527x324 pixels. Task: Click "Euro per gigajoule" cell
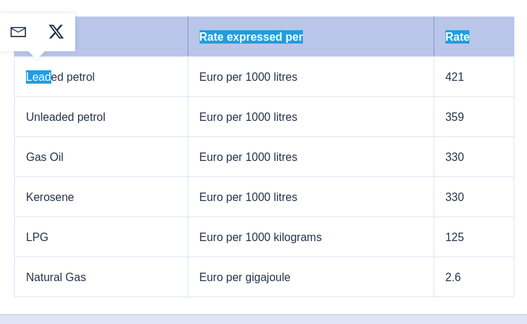pos(245,277)
